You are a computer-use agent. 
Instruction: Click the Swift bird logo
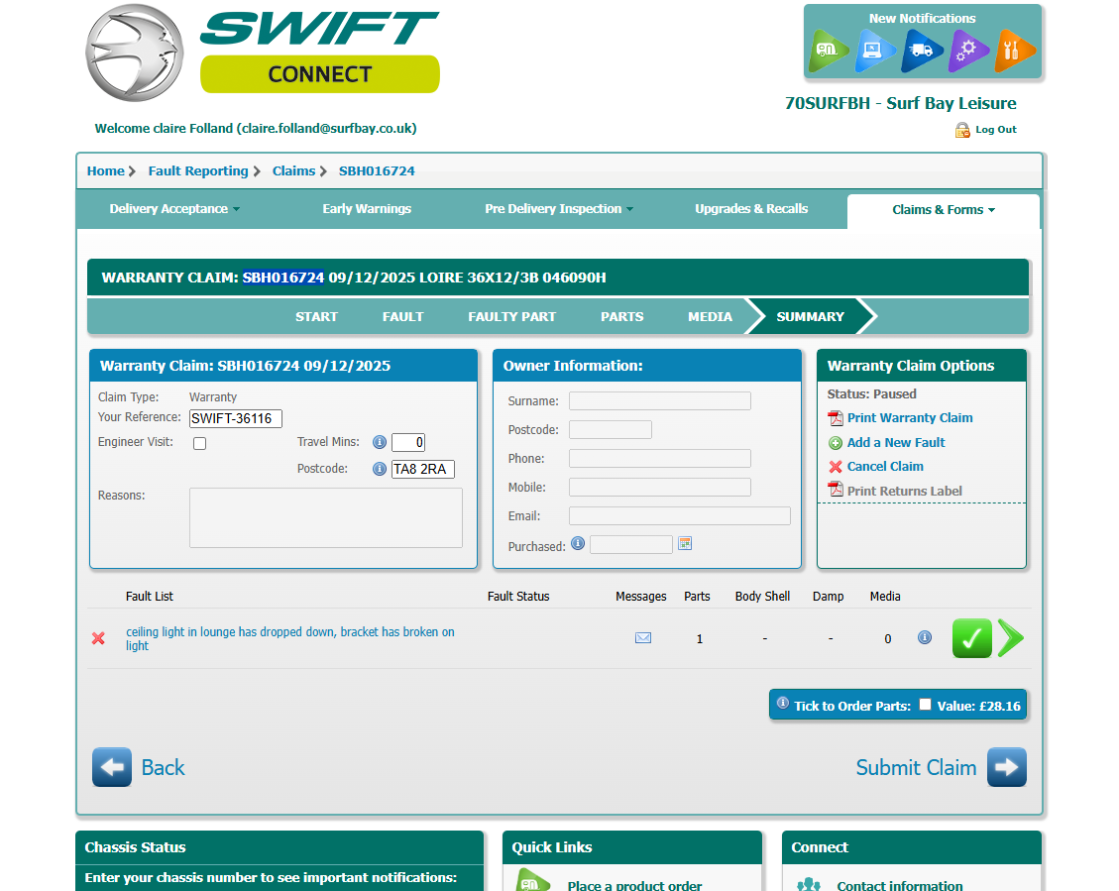(x=135, y=53)
